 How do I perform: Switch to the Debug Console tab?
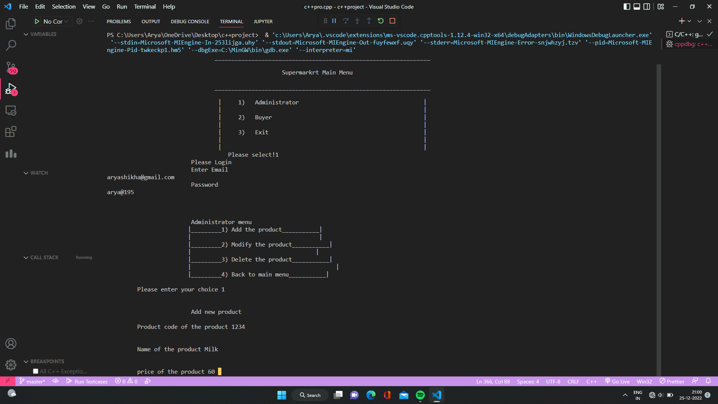click(190, 21)
